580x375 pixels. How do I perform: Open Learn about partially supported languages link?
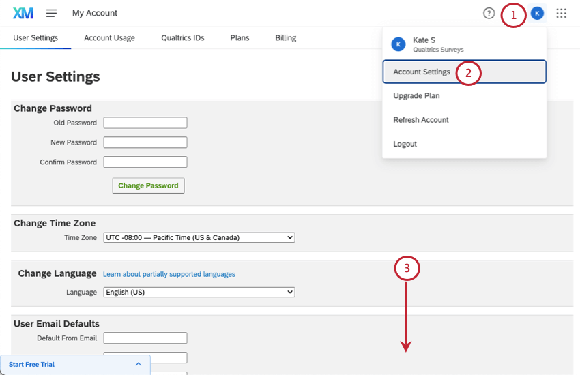(x=169, y=274)
